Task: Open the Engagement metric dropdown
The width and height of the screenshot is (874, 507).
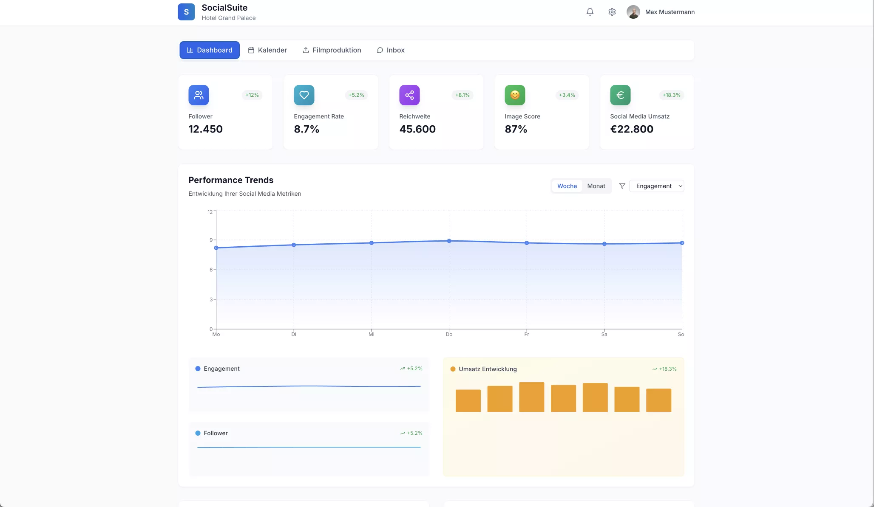Action: (x=656, y=186)
